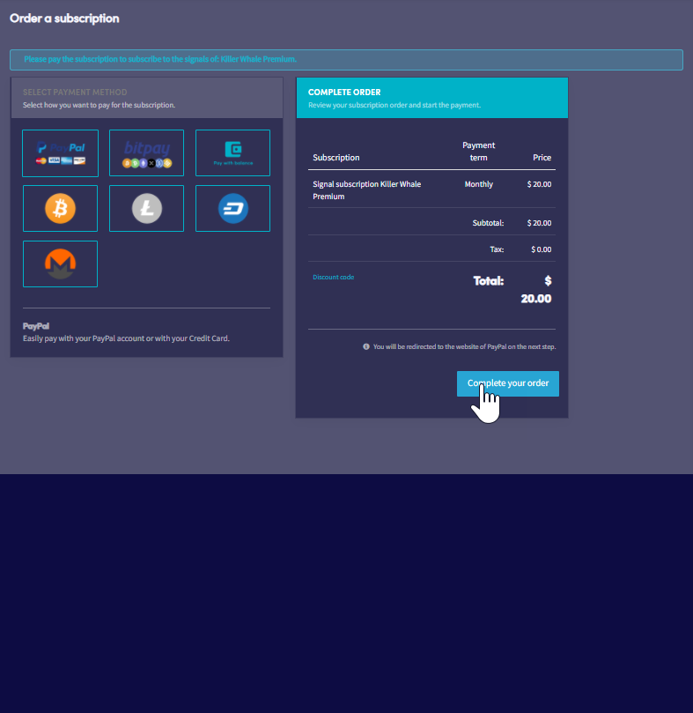Image resolution: width=693 pixels, height=713 pixels.
Task: Click the Payment term column header
Action: tap(478, 152)
